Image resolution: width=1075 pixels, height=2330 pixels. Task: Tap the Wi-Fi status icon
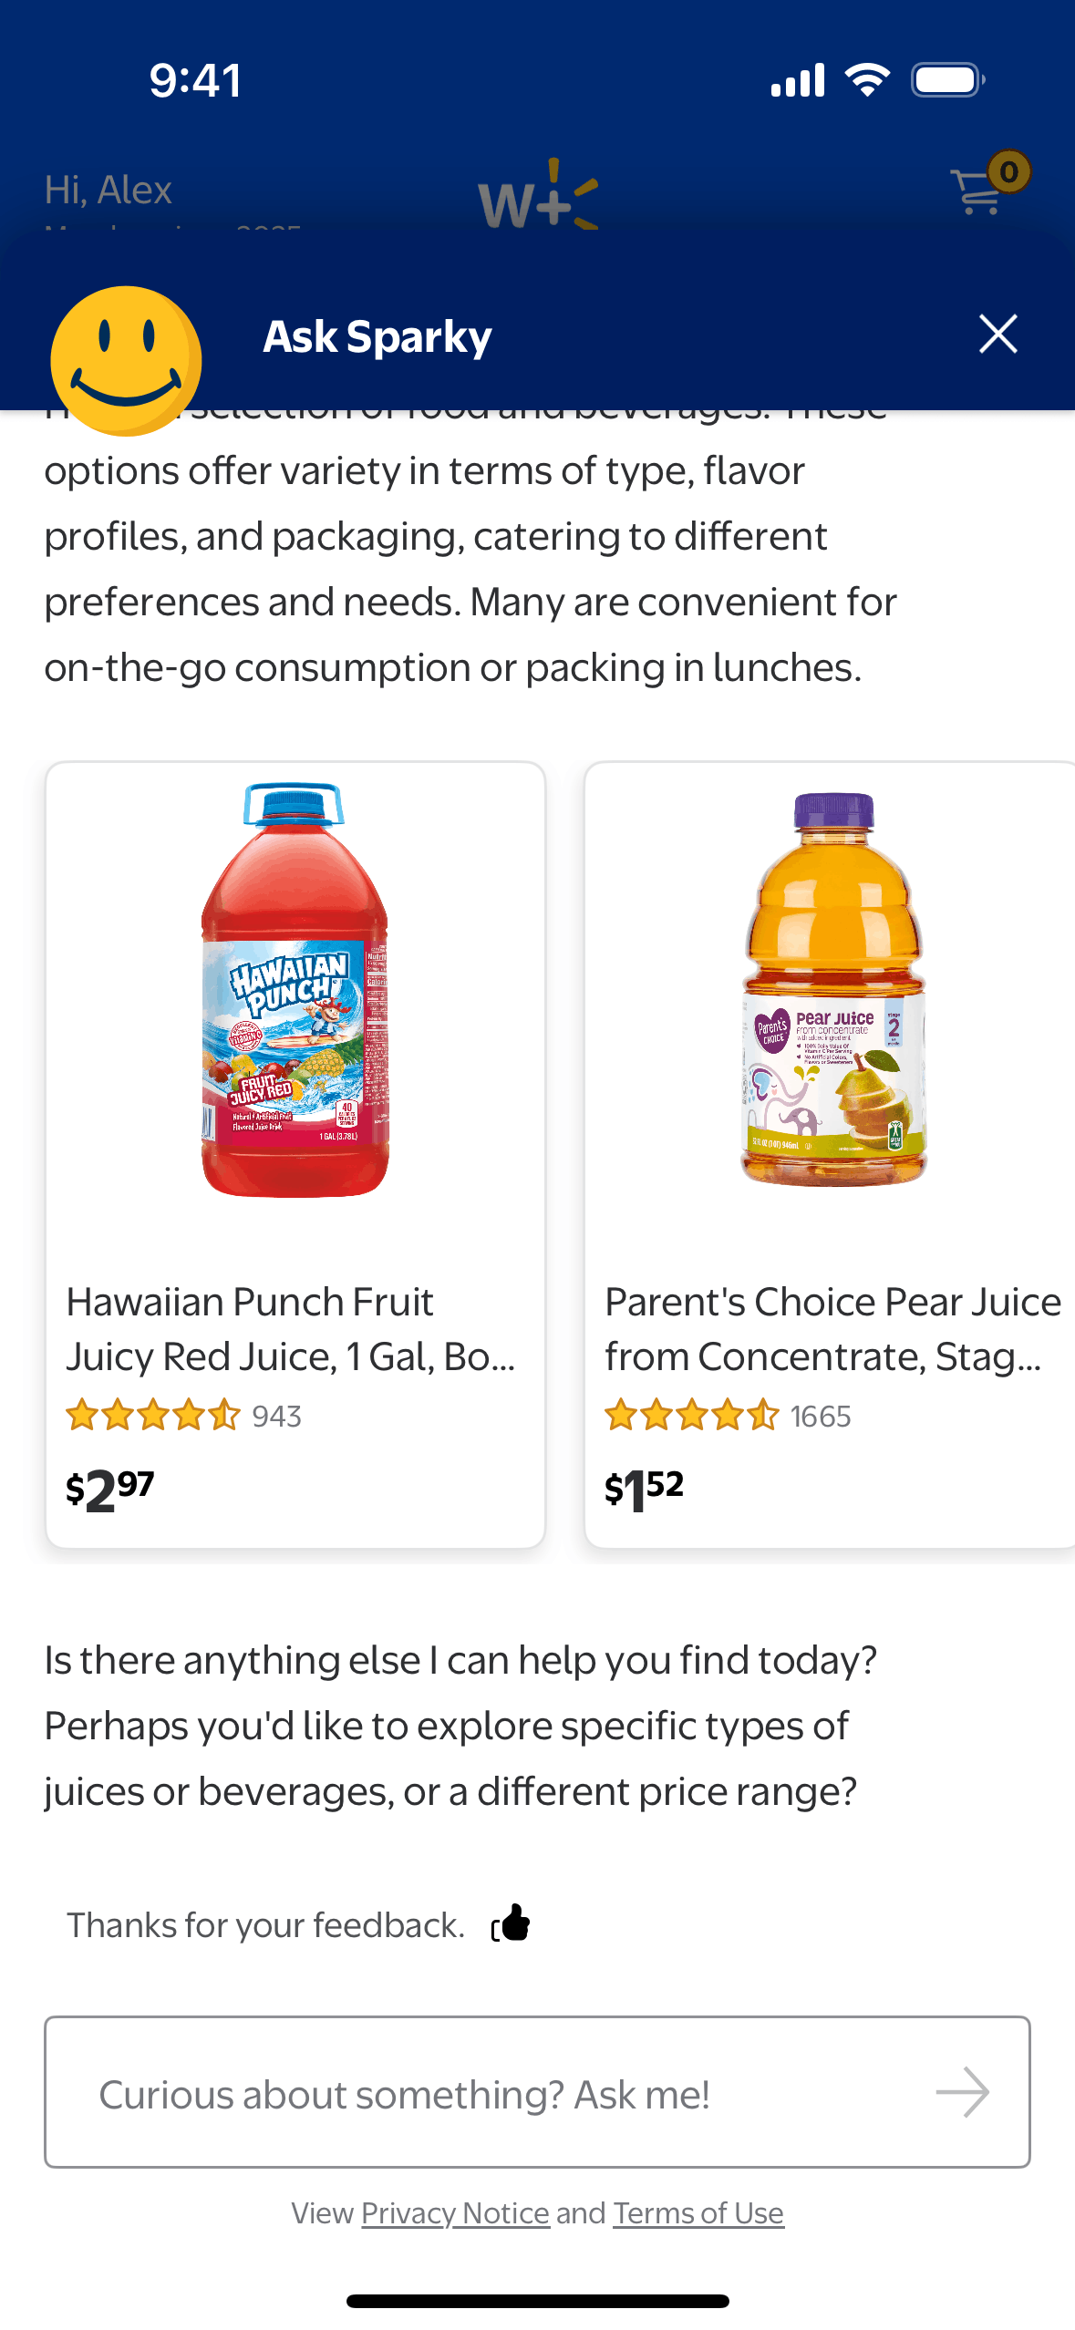click(868, 80)
